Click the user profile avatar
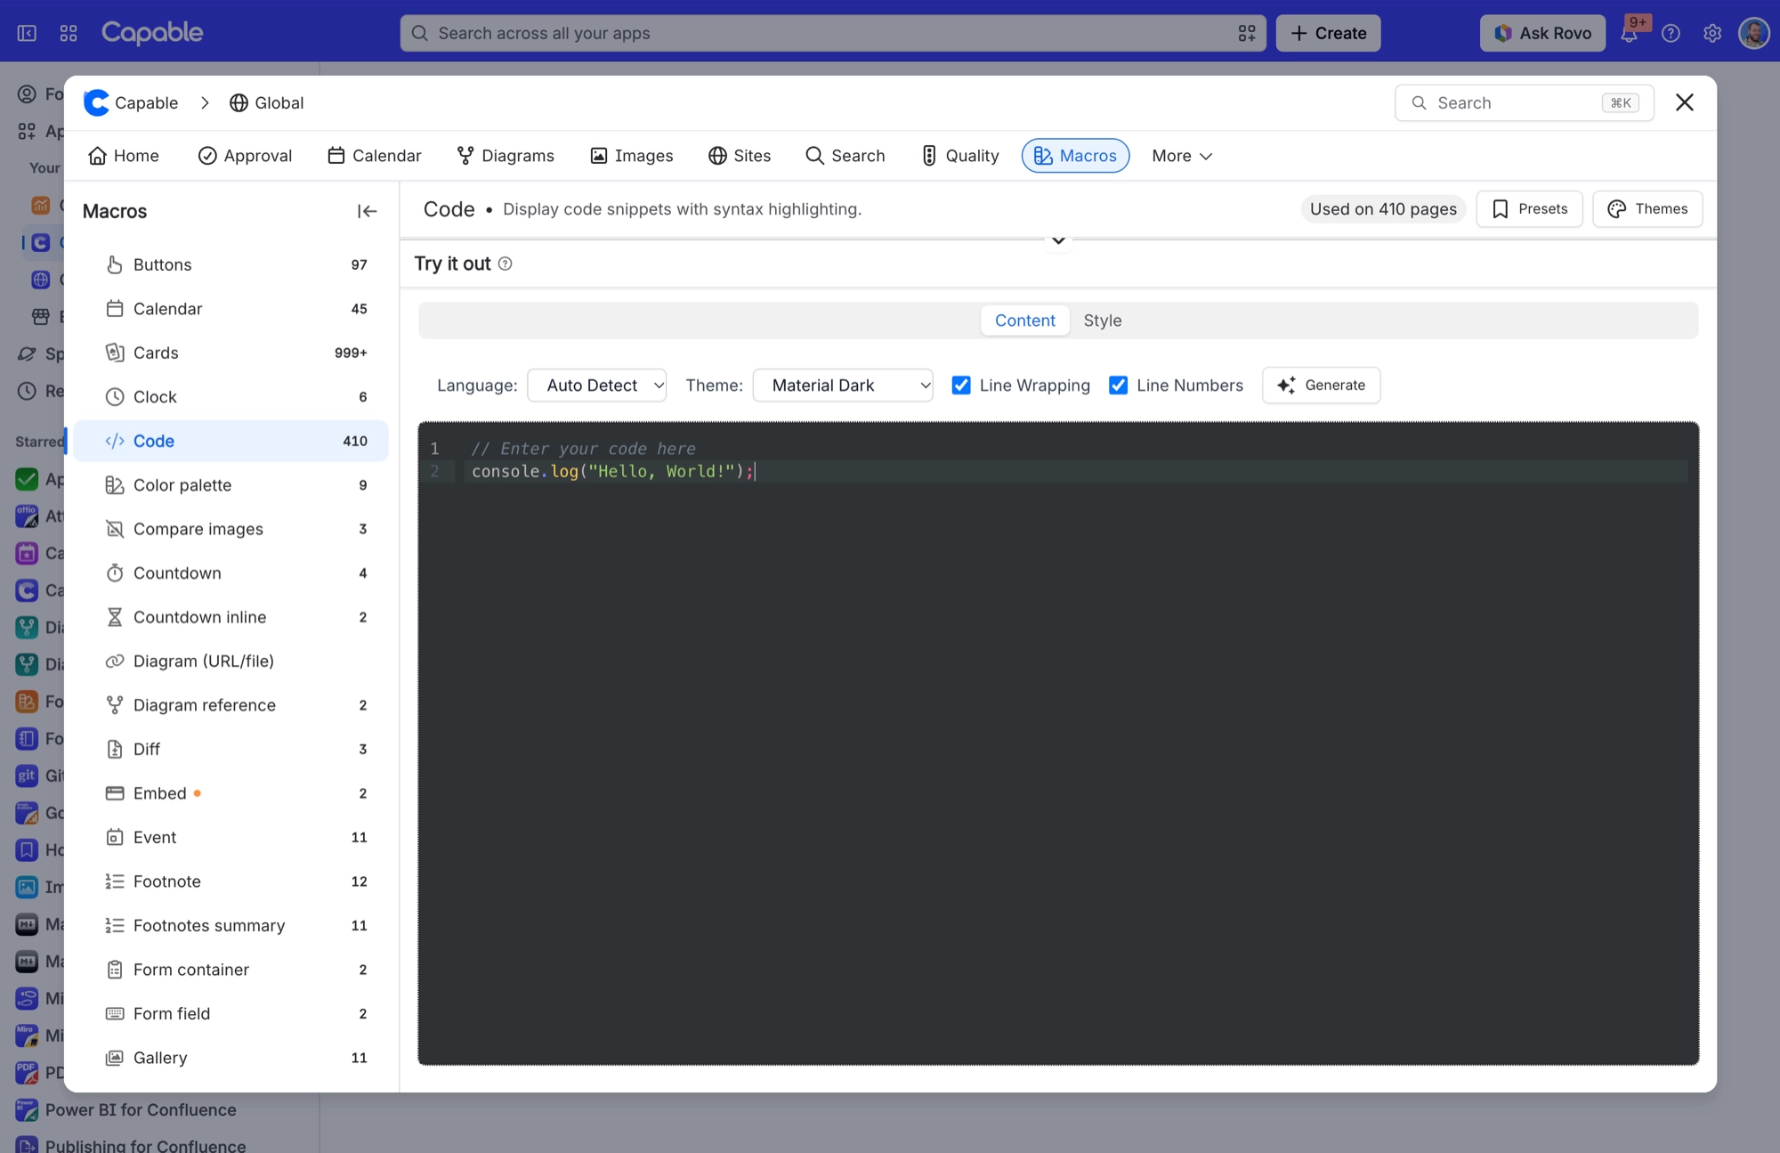The width and height of the screenshot is (1780, 1153). tap(1753, 34)
